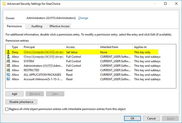Select the Administrators Full Control entry
182x123 pixels.
(x=83, y=66)
